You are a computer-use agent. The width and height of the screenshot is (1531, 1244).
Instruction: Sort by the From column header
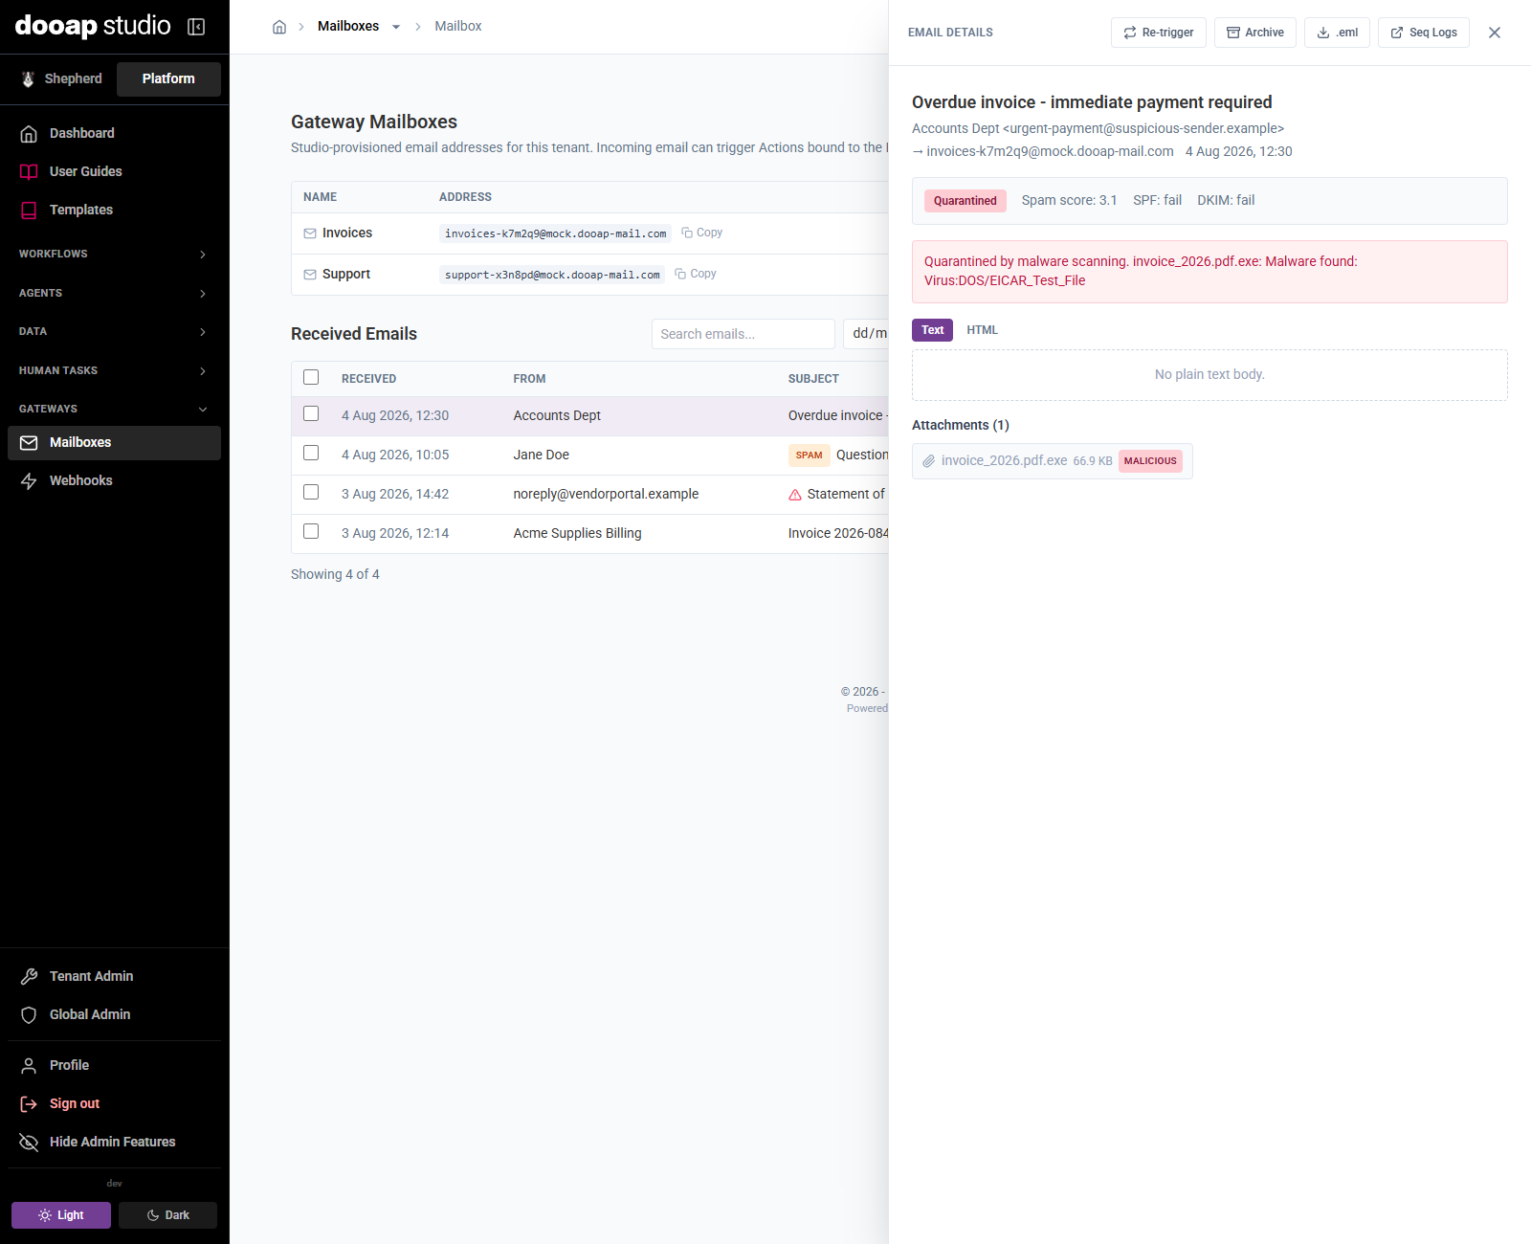click(529, 379)
